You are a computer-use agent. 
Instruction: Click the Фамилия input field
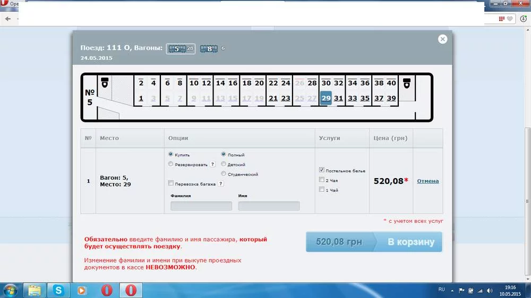click(201, 206)
